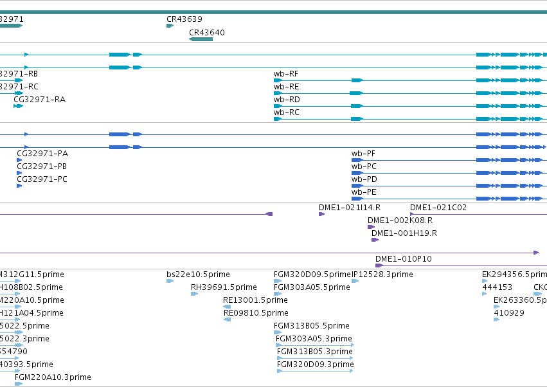Select the DME1-002K08.R purple glyph
This screenshot has width=547, height=387.
click(x=371, y=227)
